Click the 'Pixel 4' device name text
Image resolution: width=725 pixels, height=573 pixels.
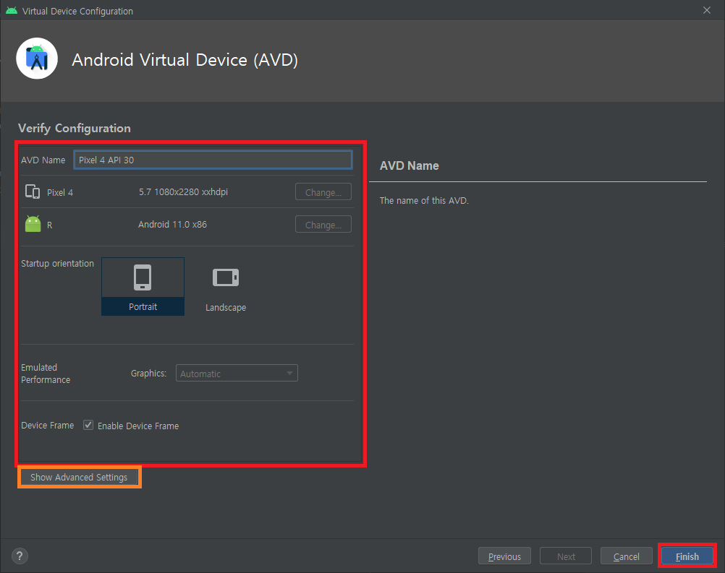click(x=60, y=192)
